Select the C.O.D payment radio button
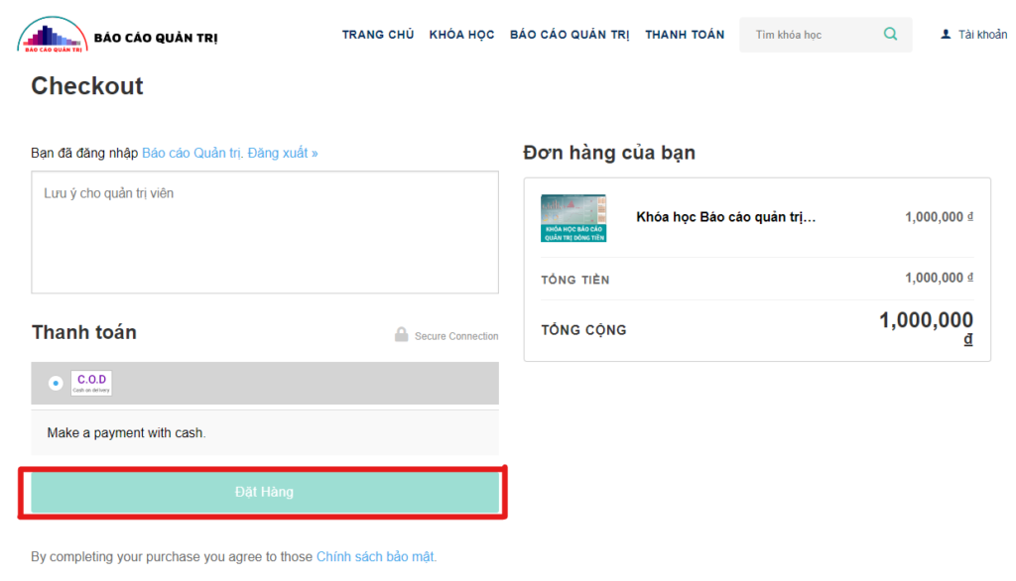The width and height of the screenshot is (1016, 581). pyautogui.click(x=55, y=383)
